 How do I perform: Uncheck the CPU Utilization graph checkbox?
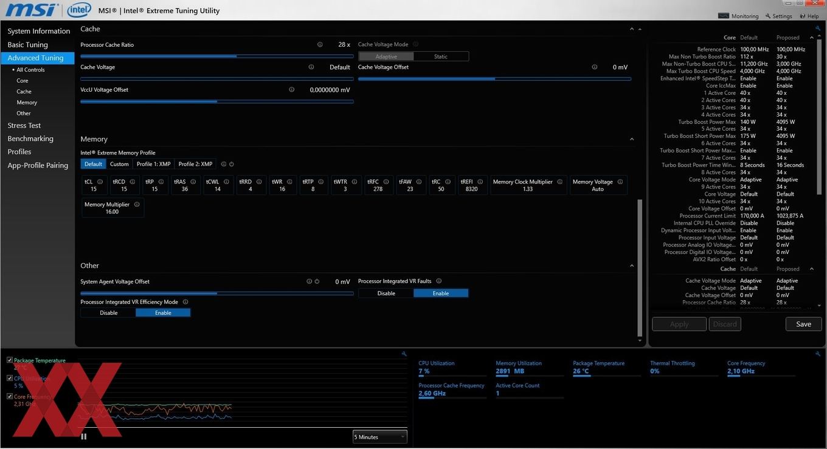click(10, 378)
